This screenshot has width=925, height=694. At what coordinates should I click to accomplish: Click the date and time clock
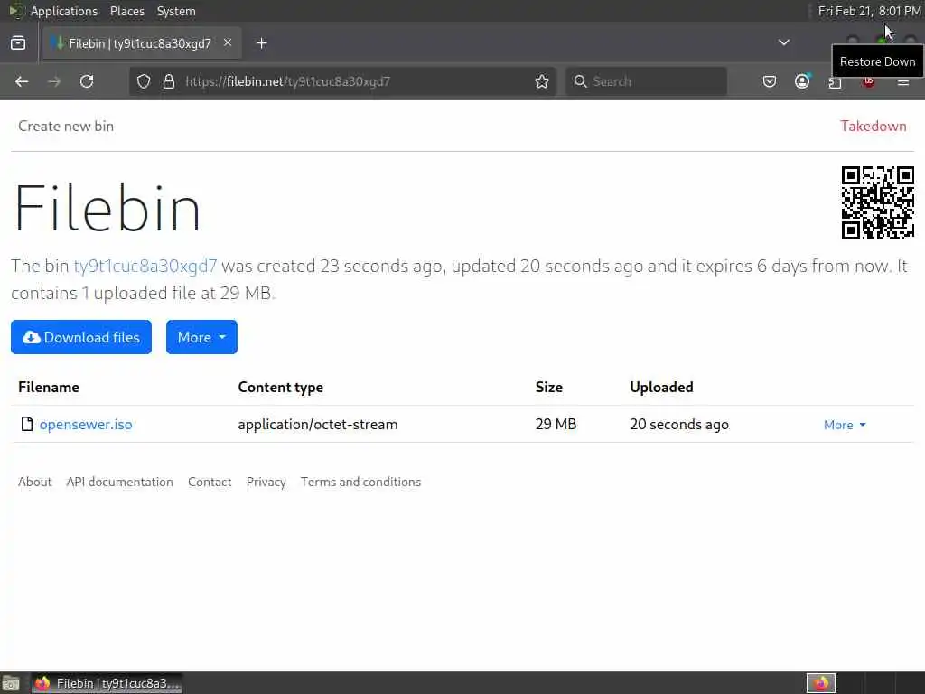pyautogui.click(x=869, y=11)
